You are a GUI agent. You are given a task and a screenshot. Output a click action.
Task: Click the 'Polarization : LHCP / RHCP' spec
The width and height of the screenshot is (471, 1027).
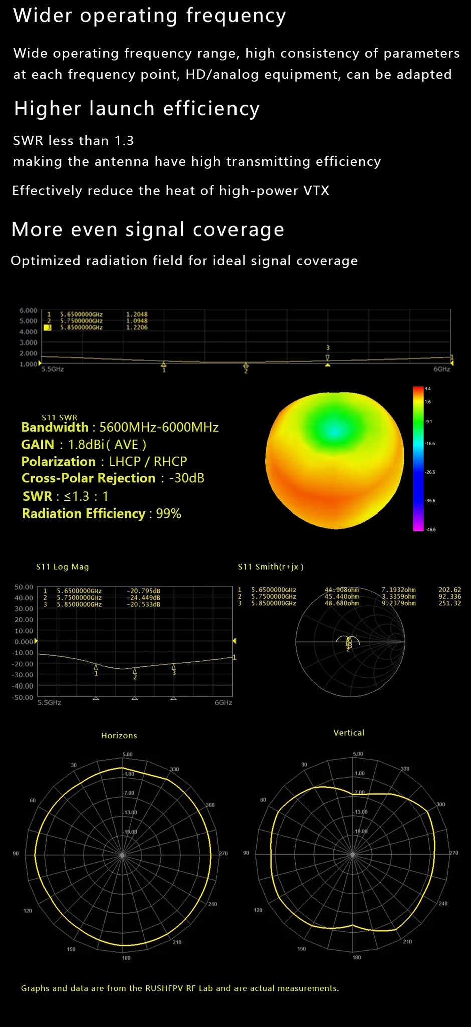(104, 462)
